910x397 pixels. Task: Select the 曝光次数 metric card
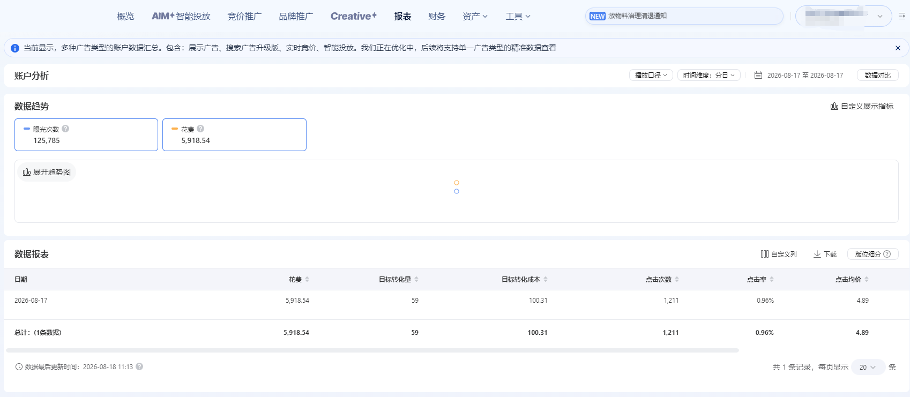coord(86,135)
